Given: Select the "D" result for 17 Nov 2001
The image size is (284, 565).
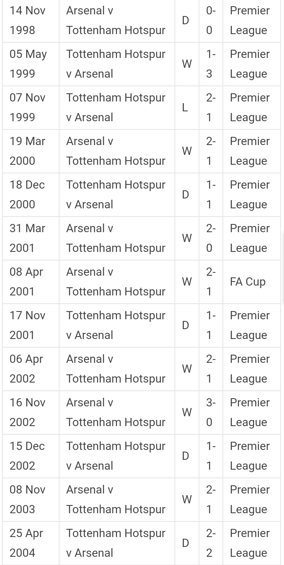Looking at the screenshot, I should tap(186, 325).
